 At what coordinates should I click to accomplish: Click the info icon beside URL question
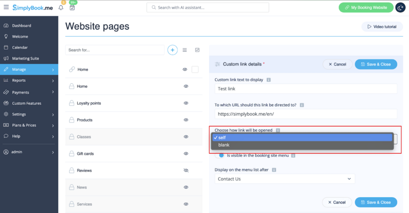[302, 105]
